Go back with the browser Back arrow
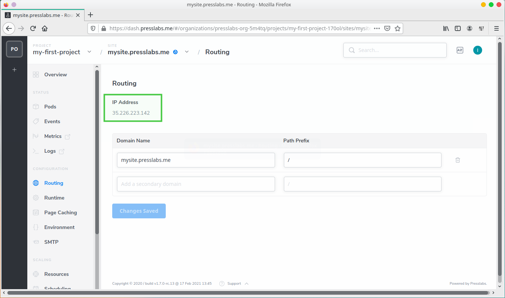Viewport: 505px width, 298px height. tap(9, 28)
